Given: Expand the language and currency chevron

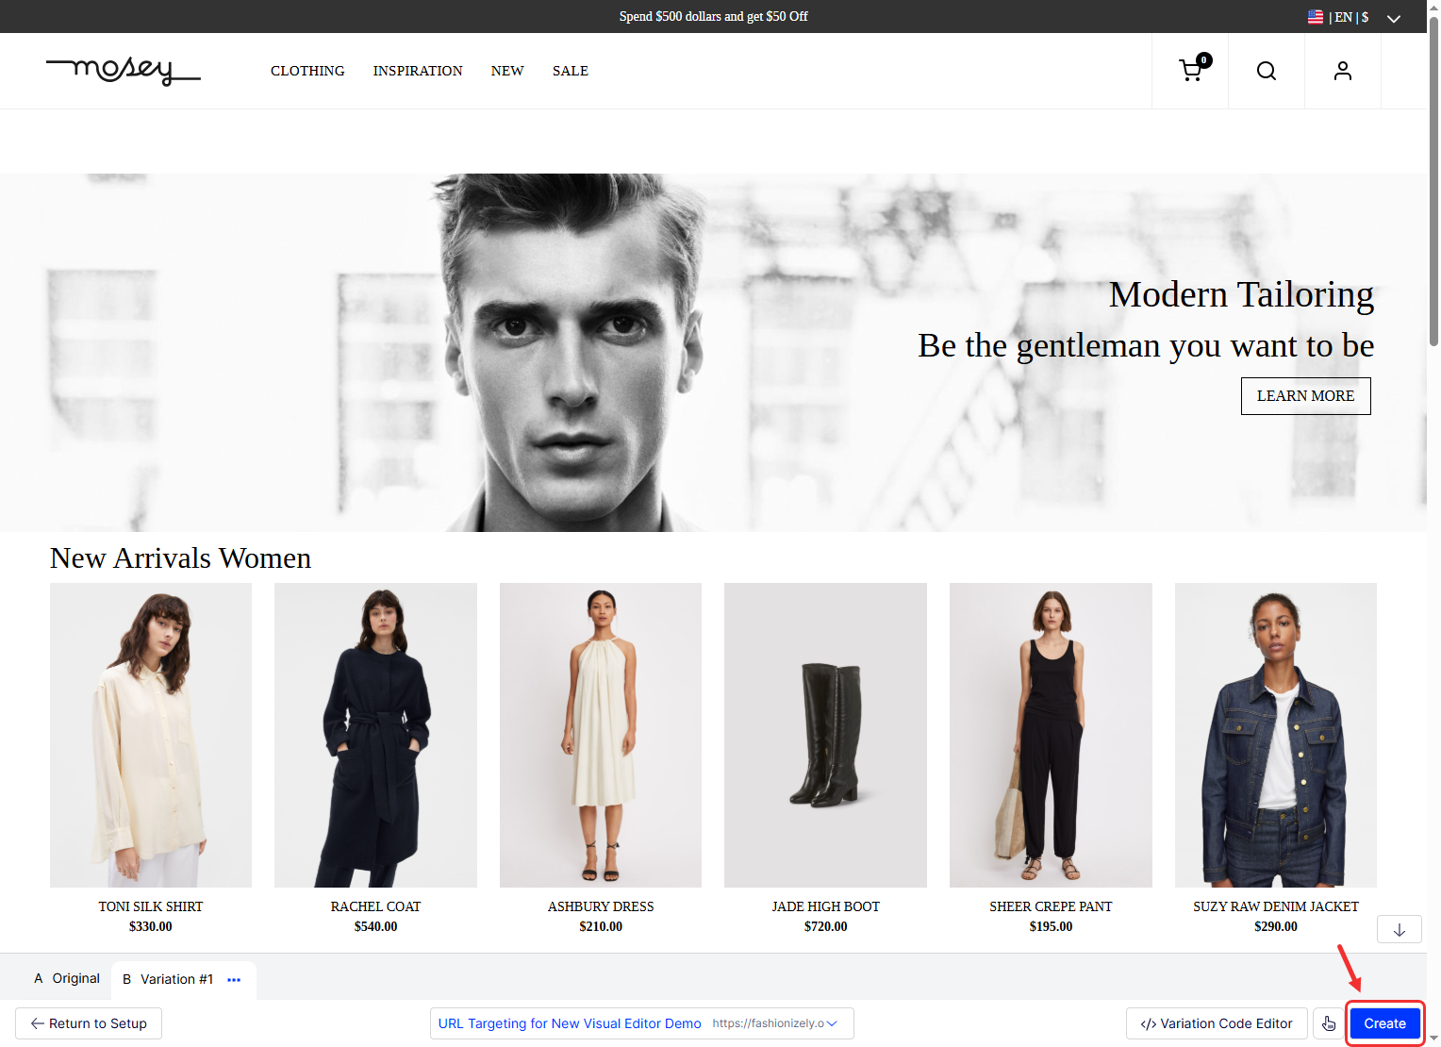Looking at the screenshot, I should coord(1393,18).
